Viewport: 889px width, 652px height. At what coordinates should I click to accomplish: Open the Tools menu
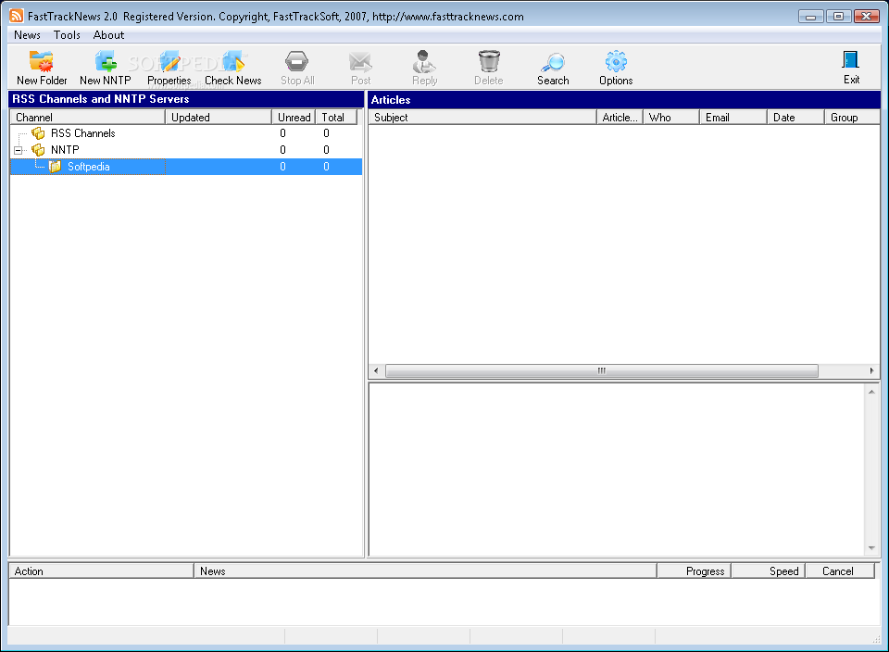coord(67,35)
